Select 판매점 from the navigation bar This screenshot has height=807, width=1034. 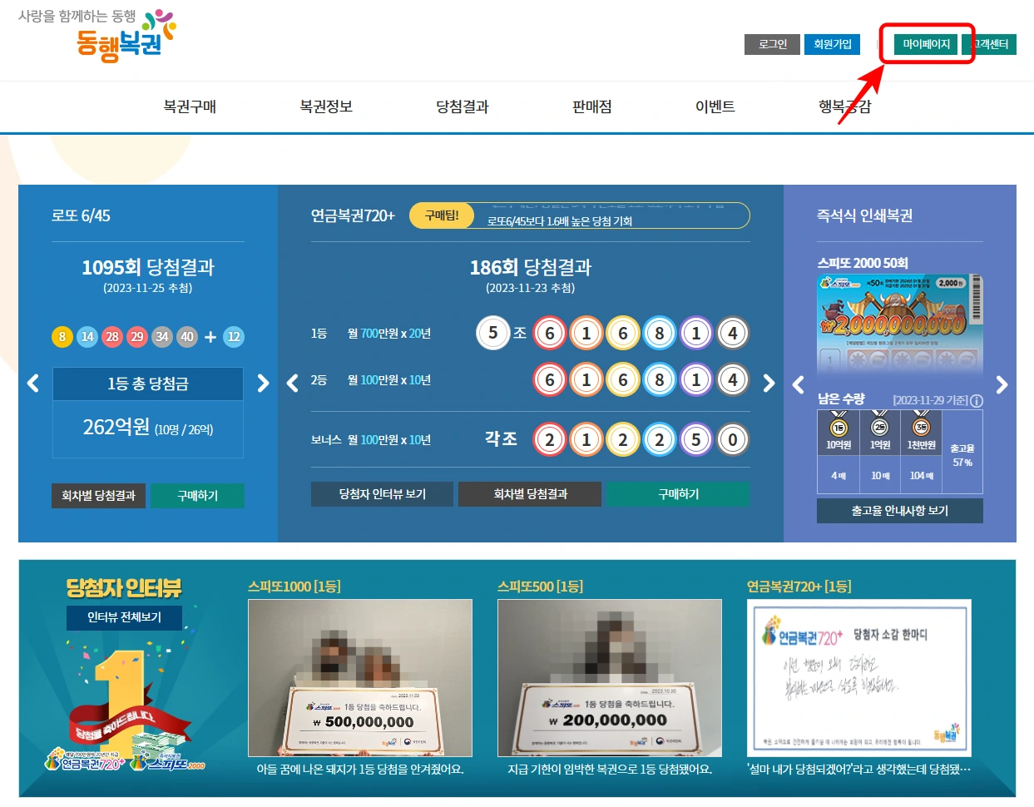pos(591,106)
